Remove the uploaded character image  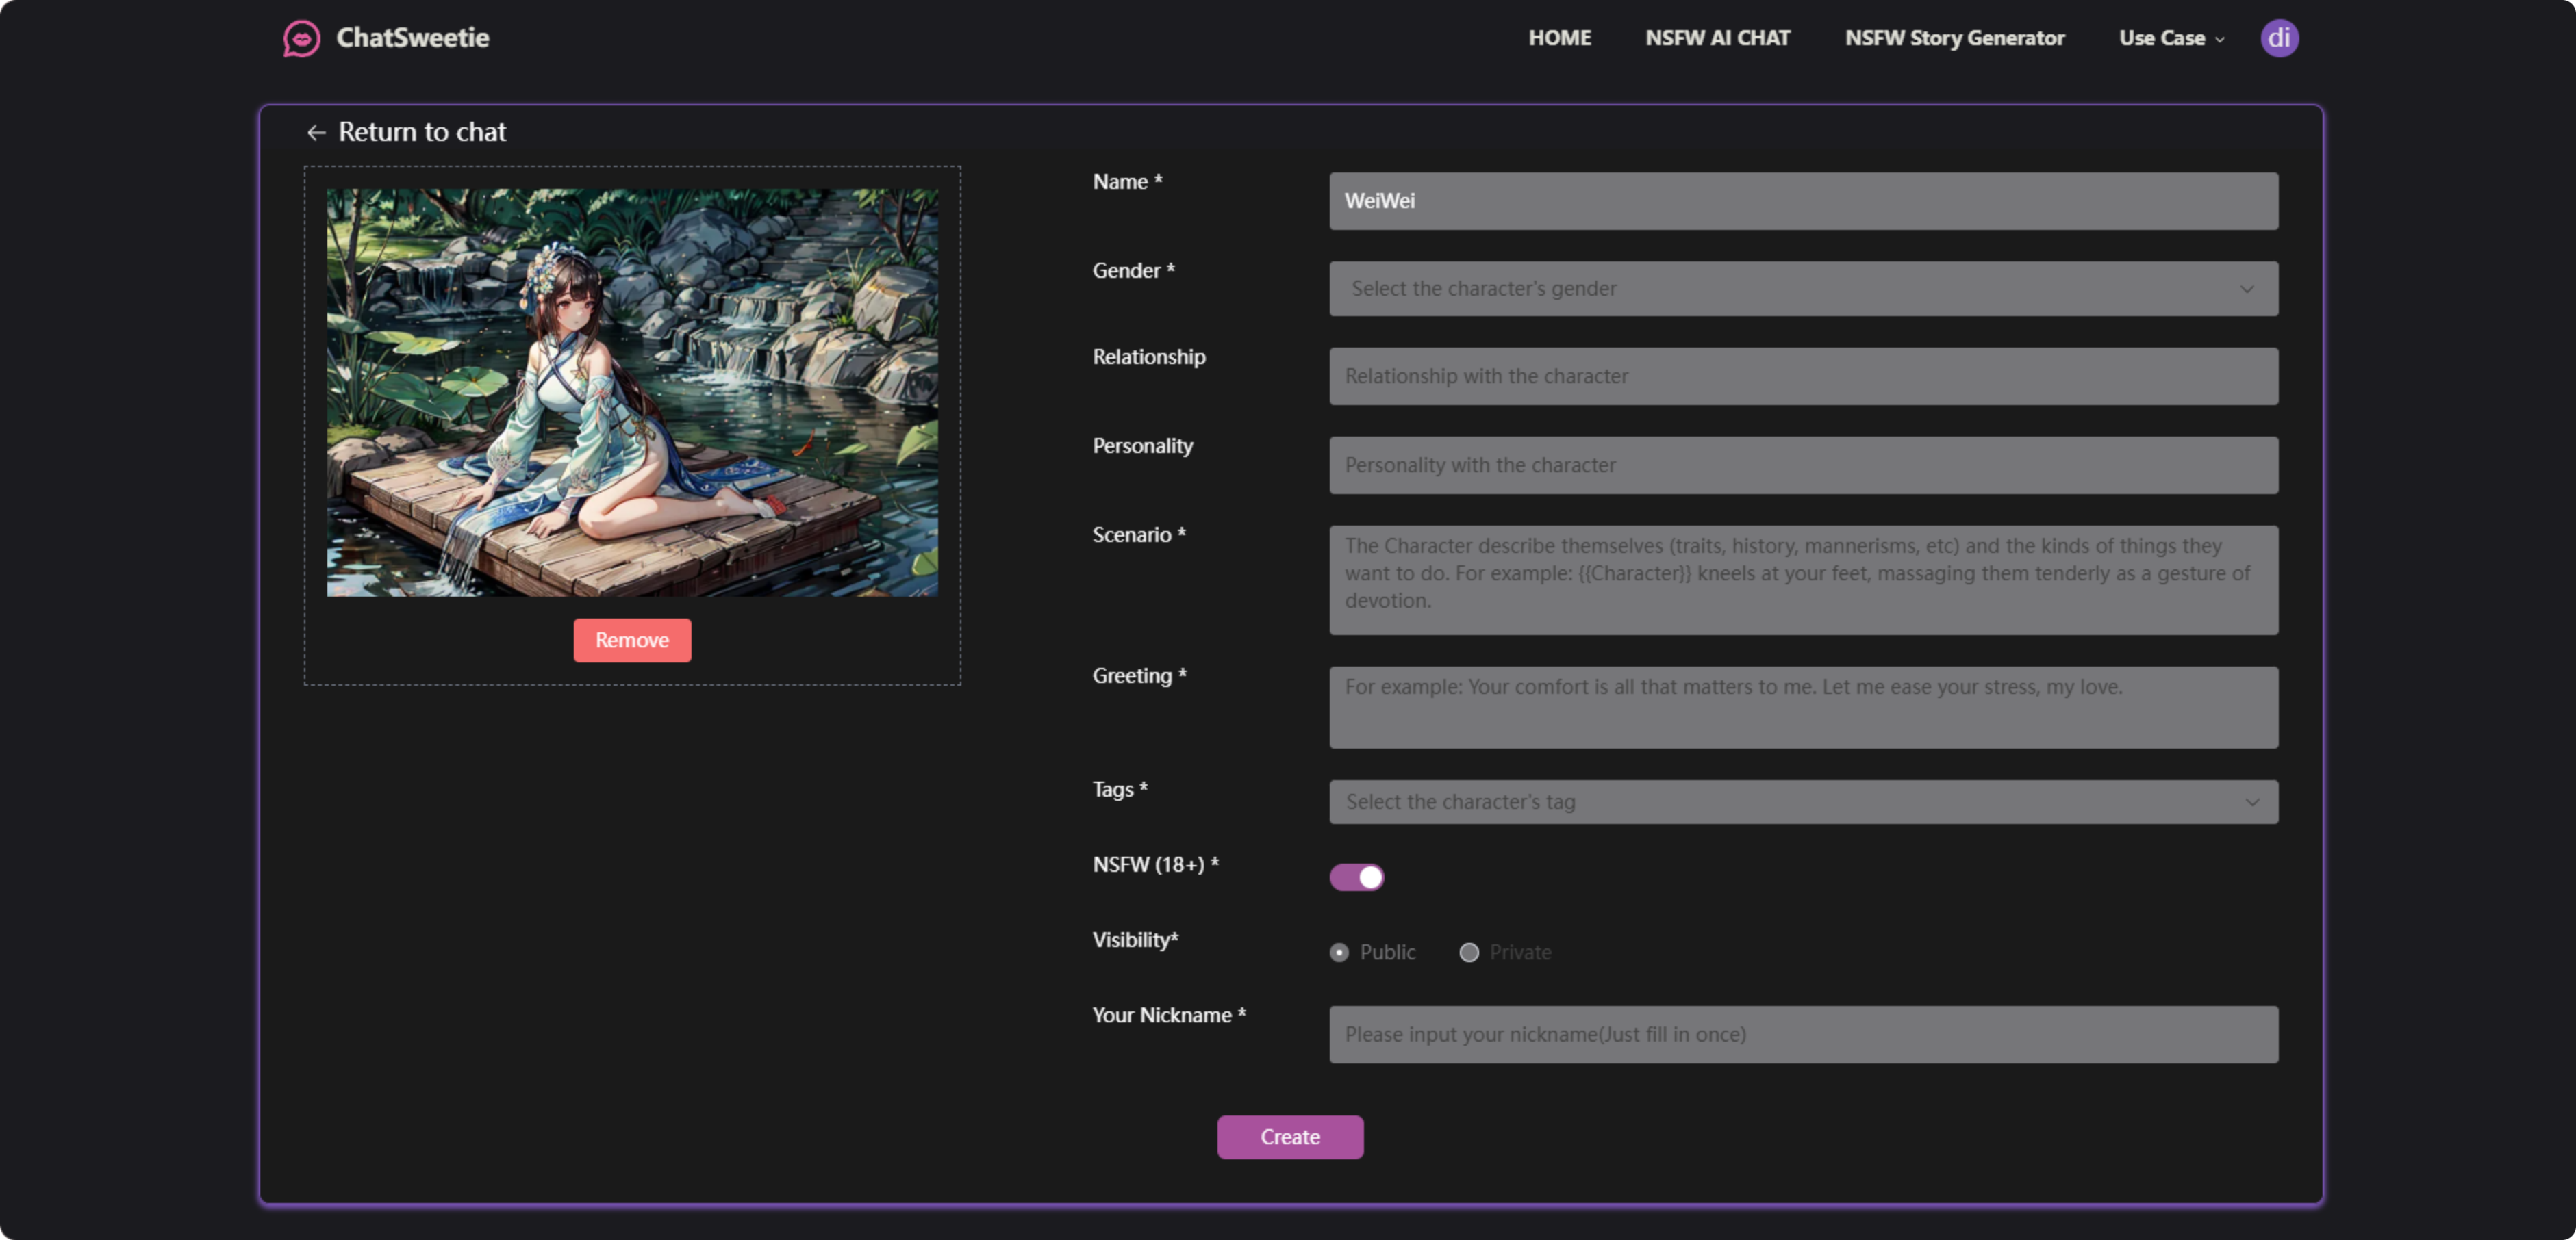(632, 639)
